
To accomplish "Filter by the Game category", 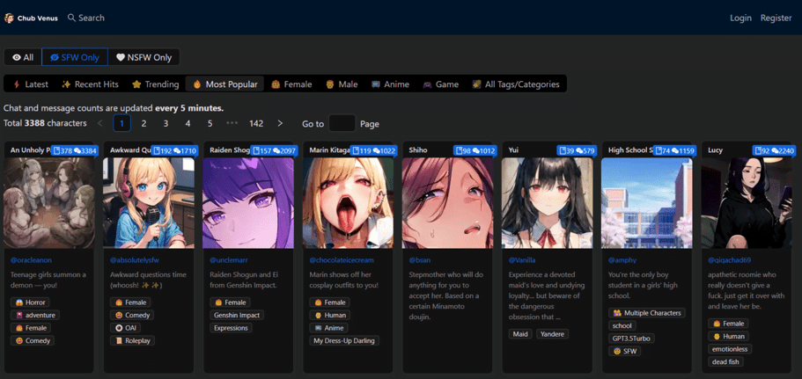I will (441, 84).
